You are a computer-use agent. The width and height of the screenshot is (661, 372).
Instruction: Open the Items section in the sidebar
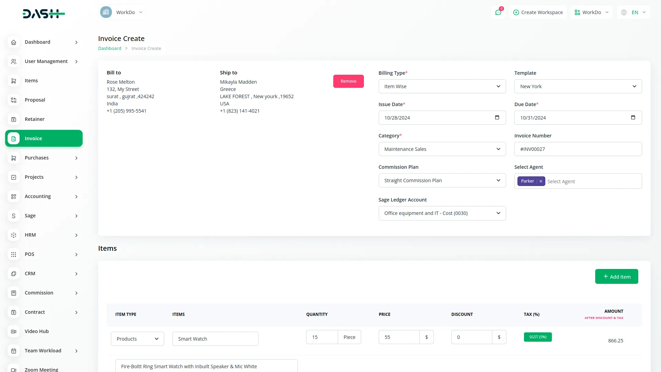tap(31, 81)
